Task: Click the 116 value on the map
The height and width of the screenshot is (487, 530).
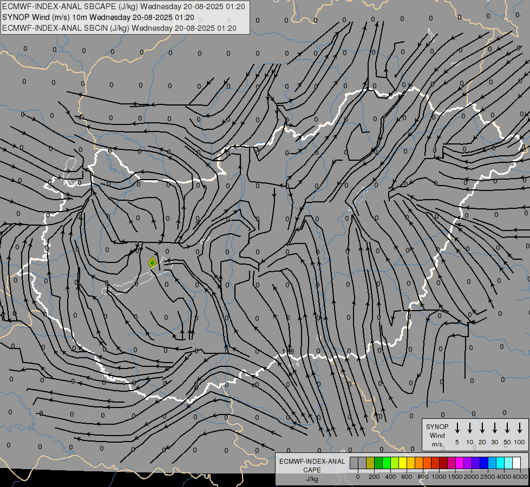Action: [289, 352]
